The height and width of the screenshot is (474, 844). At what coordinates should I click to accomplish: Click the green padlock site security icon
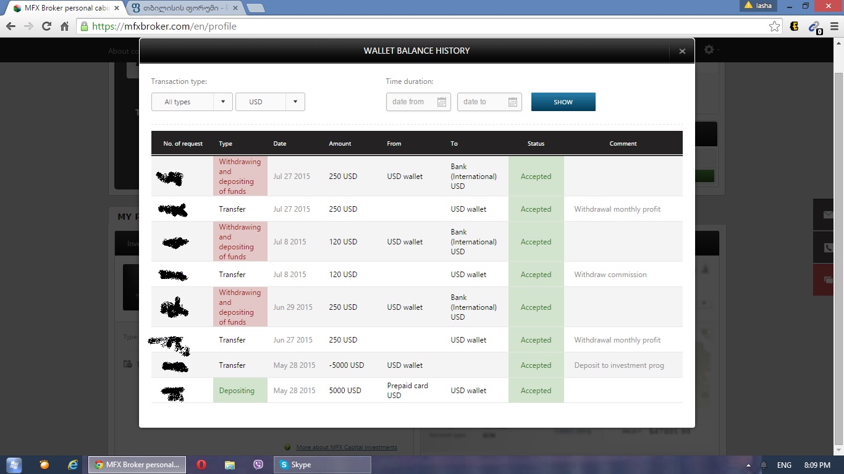[x=85, y=27]
